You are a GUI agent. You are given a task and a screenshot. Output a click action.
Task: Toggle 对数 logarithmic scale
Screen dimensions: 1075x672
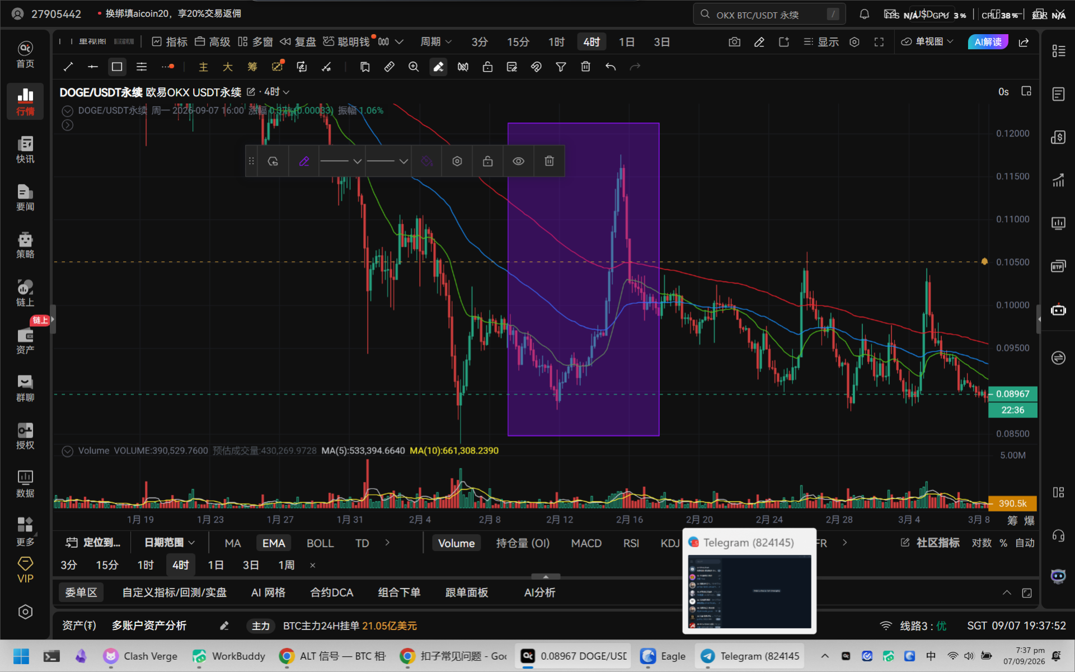point(982,543)
